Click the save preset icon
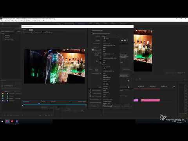 click(122, 40)
